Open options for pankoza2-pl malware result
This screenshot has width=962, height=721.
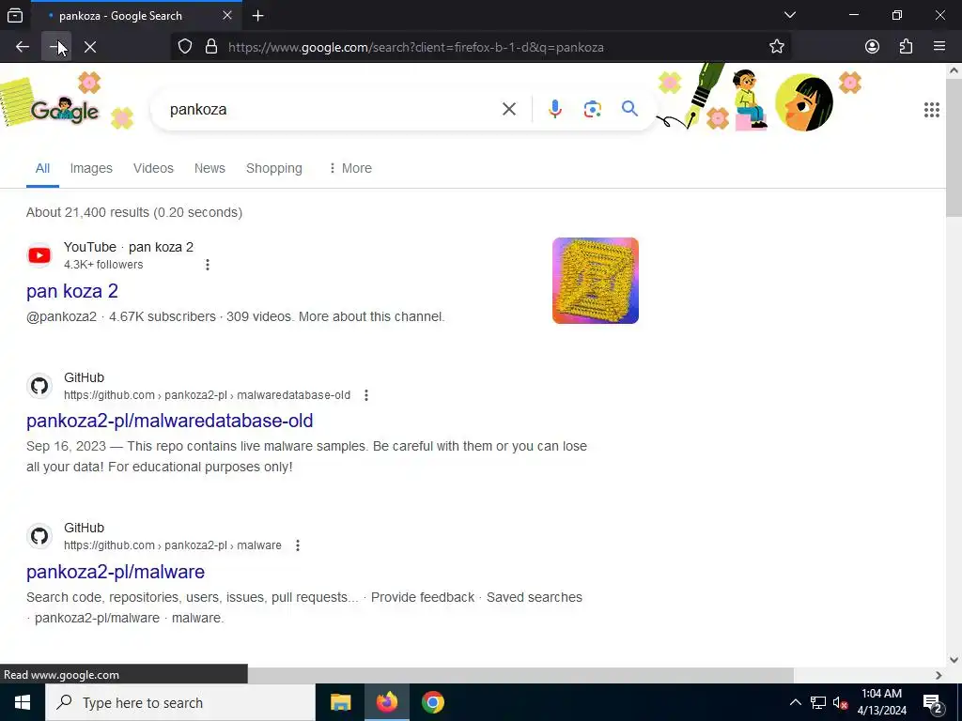(298, 545)
